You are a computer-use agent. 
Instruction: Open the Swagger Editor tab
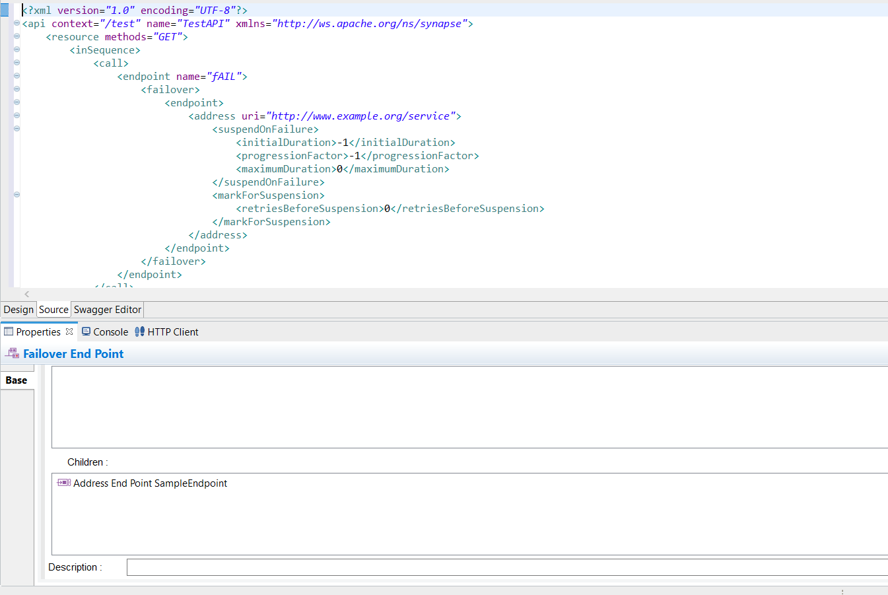pyautogui.click(x=107, y=309)
